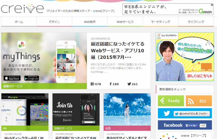Screen dimensions: 217x139
Task: Click the Google play badge
Action: 32,78
